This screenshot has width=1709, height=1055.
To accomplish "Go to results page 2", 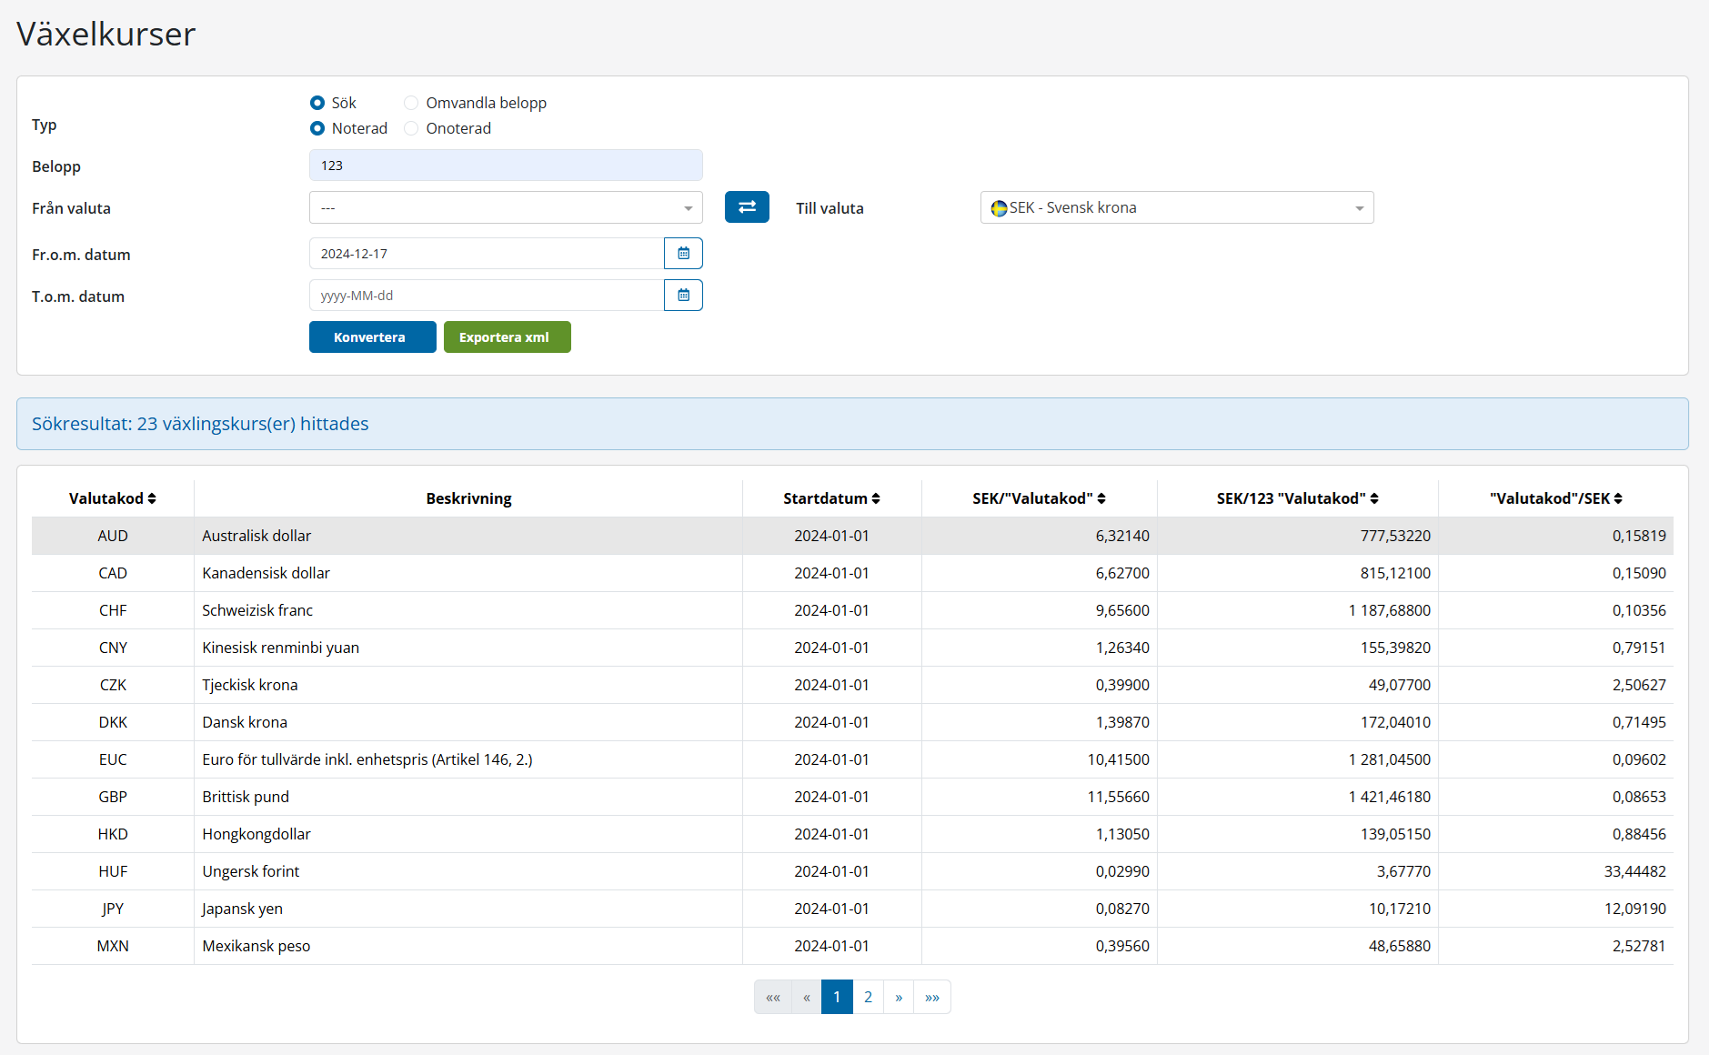I will point(868,997).
